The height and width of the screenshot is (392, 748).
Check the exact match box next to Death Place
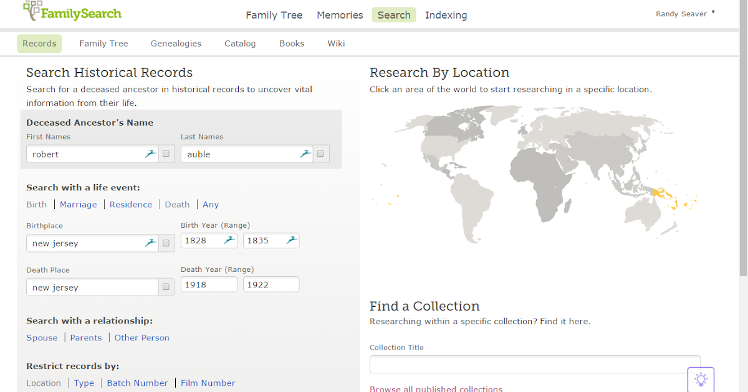(166, 287)
